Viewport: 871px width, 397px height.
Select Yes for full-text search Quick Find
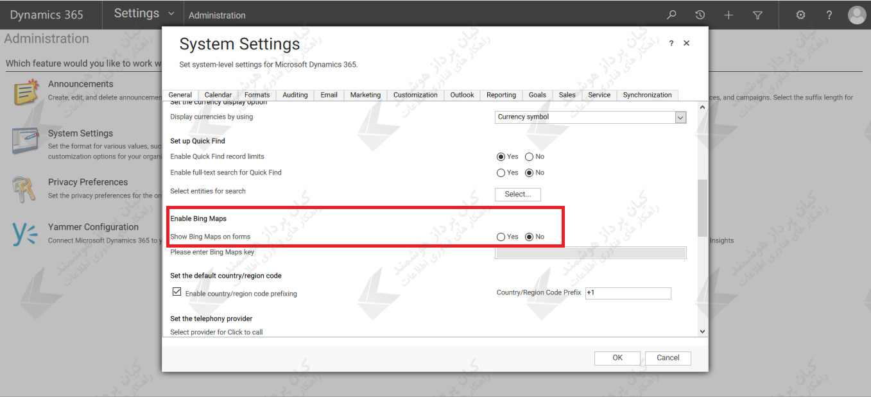501,173
